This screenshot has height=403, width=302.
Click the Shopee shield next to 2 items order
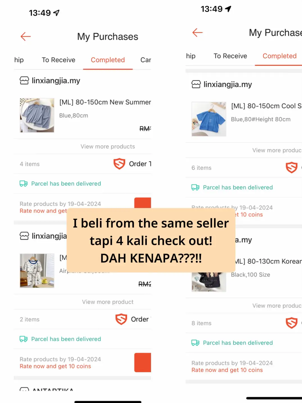point(121,319)
